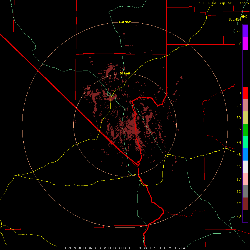
Task: Click the HHC product code label
Action: click(244, 17)
